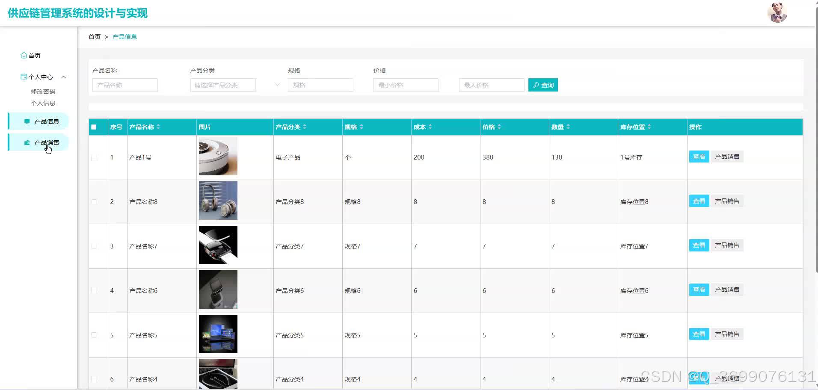Click 产品销售 button for 产品名称5
The image size is (818, 390).
tap(727, 334)
